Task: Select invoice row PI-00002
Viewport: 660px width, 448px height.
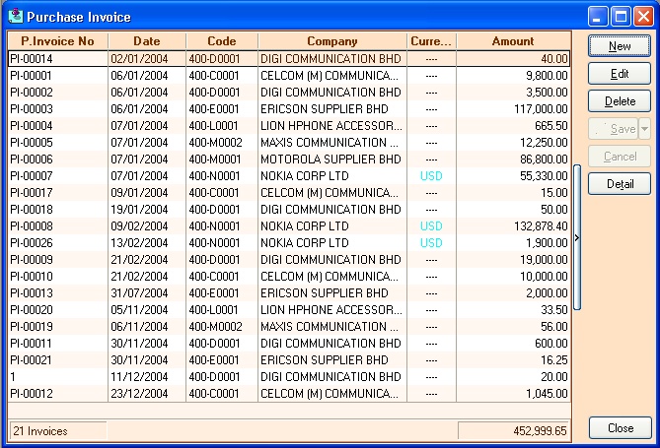Action: point(289,93)
